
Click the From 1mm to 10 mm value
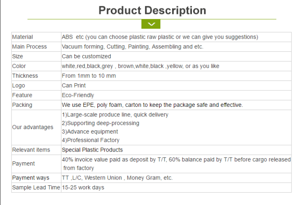click(89, 76)
